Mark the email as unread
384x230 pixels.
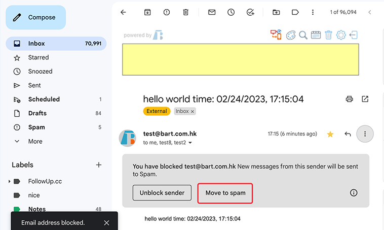pos(212,12)
